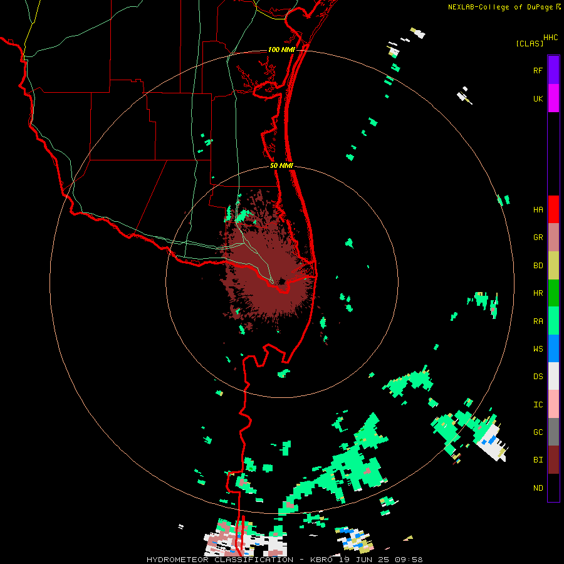Screen dimensions: 564x564
Task: Click the IC pink legend swatch
Action: [x=553, y=404]
